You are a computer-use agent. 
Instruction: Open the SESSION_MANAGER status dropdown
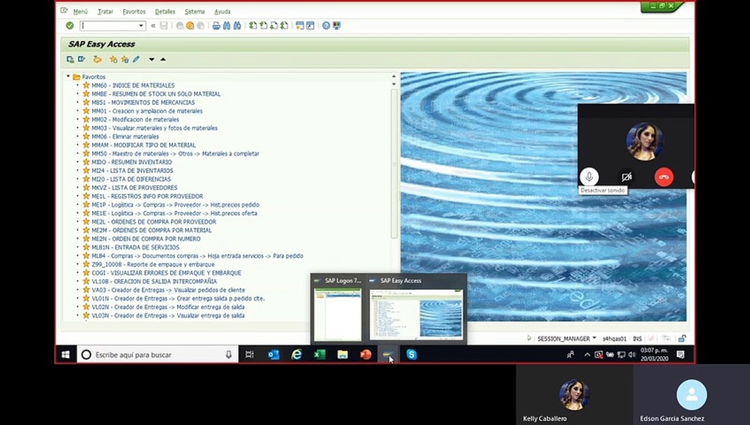pyautogui.click(x=594, y=338)
